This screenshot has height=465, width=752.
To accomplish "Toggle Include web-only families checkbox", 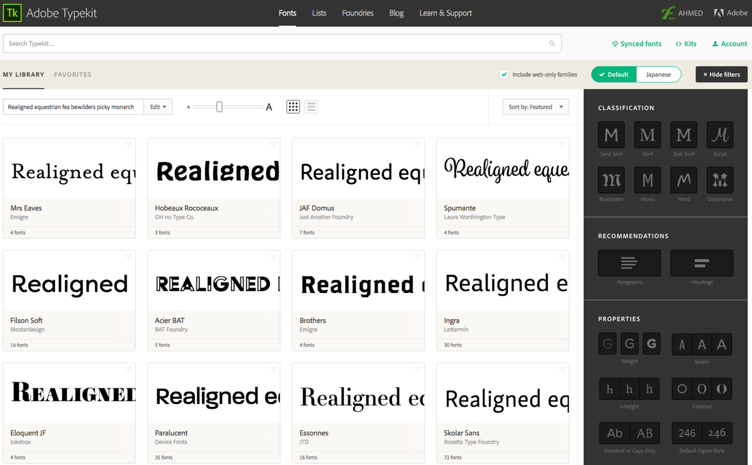I will click(x=504, y=74).
